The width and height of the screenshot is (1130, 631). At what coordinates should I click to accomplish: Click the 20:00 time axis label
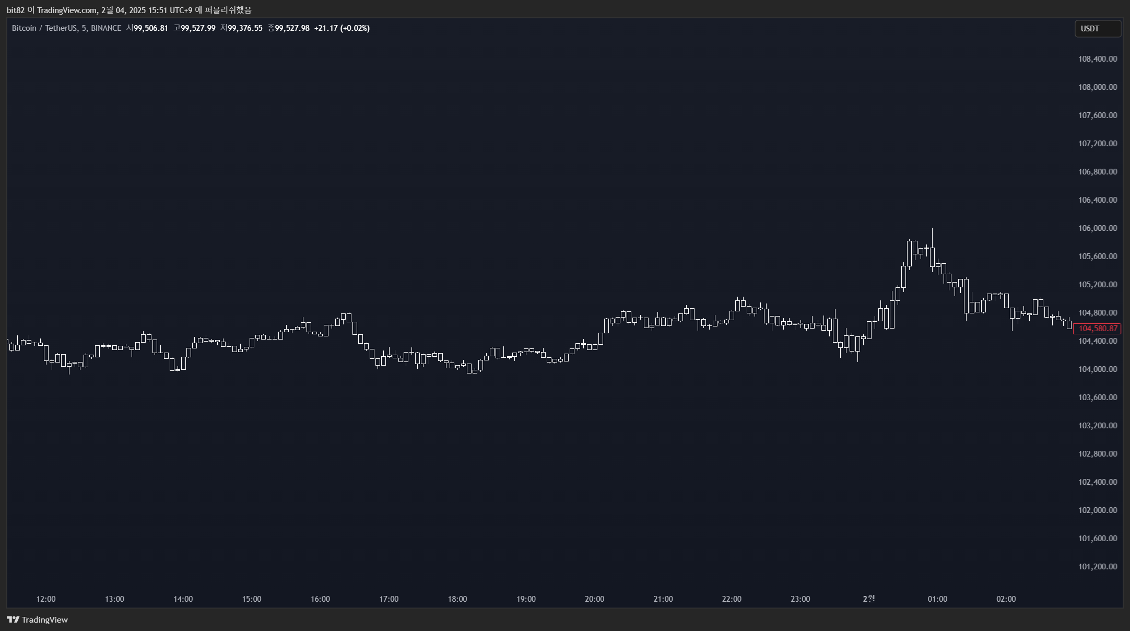point(595,599)
